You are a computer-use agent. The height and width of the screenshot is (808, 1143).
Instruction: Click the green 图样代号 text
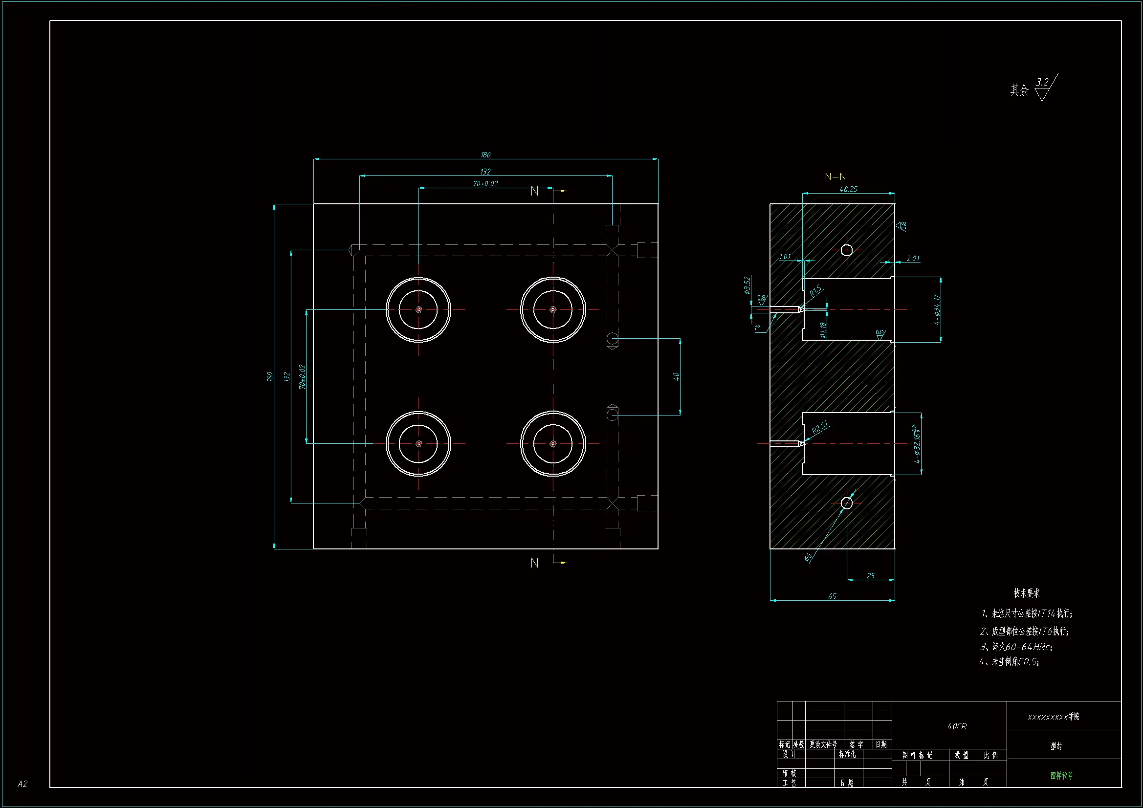click(x=1061, y=775)
